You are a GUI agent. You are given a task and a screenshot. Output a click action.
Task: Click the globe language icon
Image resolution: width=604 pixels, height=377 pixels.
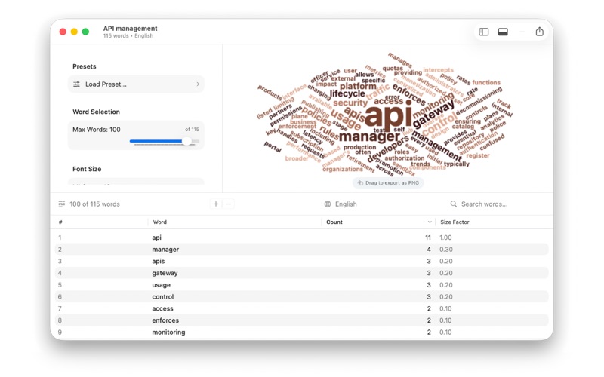click(x=328, y=204)
